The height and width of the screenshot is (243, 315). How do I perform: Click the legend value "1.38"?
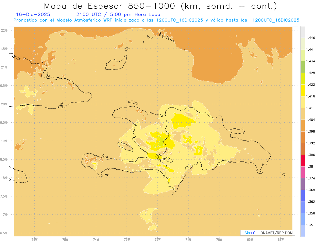pos(309,166)
